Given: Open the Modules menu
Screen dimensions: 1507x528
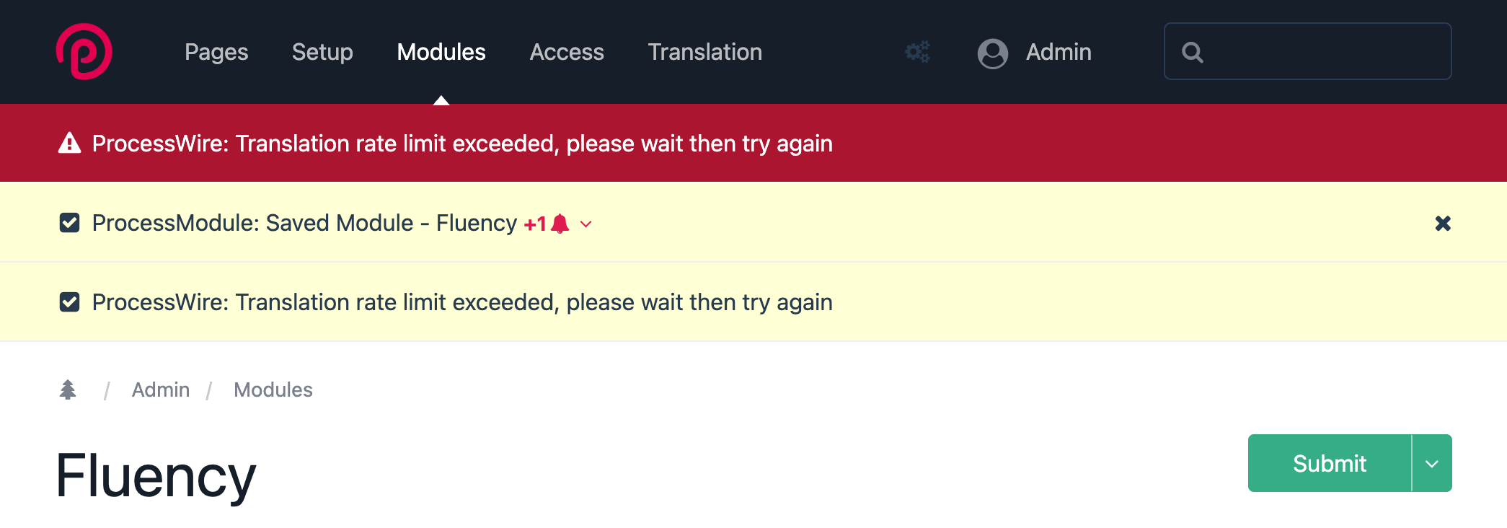Looking at the screenshot, I should click(441, 52).
